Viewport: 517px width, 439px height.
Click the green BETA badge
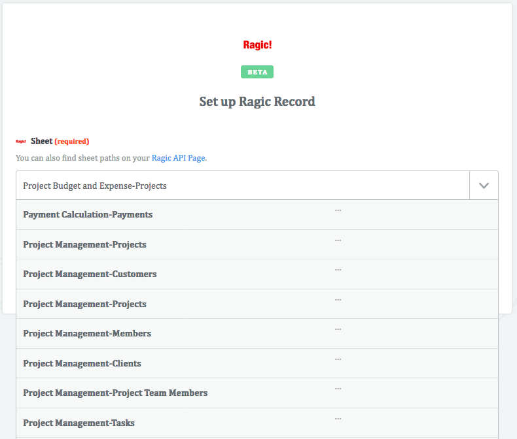257,72
